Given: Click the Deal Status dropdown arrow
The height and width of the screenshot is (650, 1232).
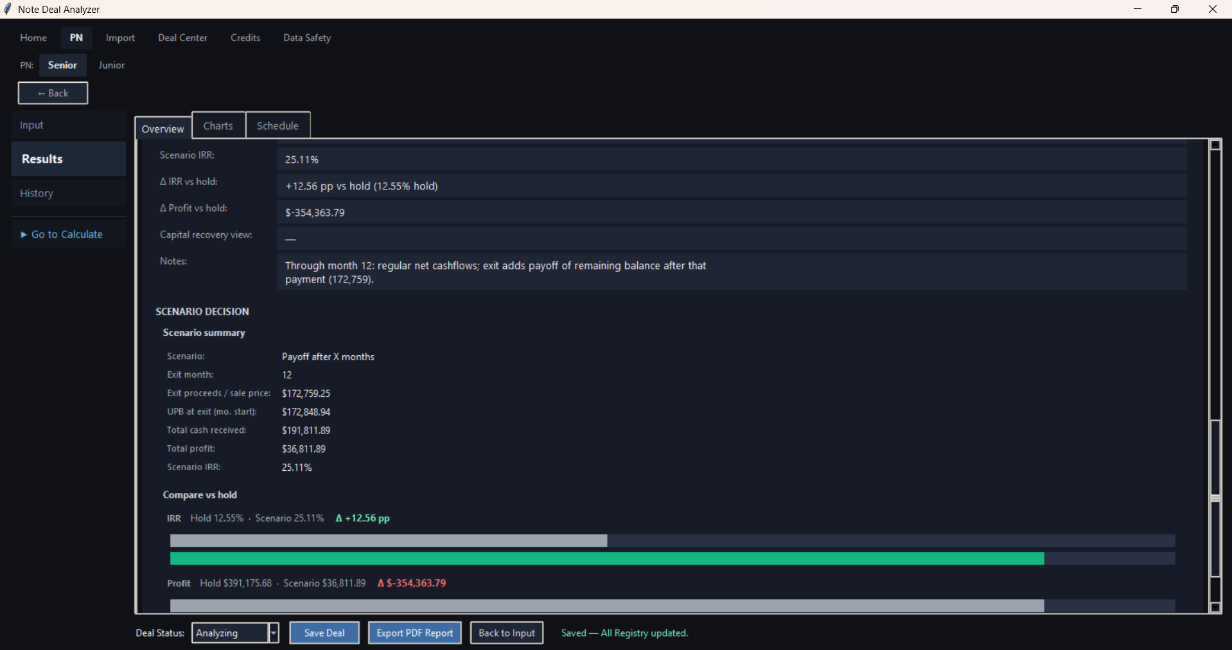Looking at the screenshot, I should click(274, 633).
